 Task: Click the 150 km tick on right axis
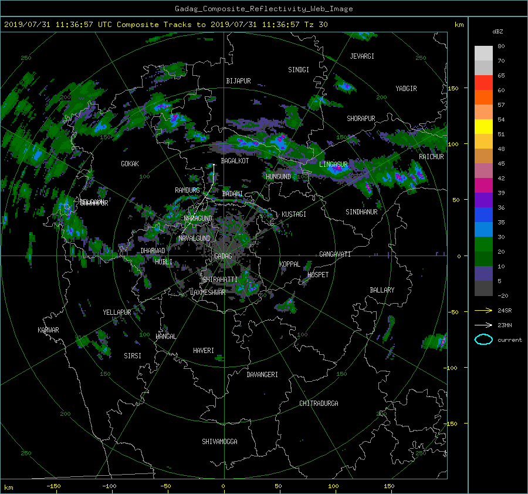[453, 88]
